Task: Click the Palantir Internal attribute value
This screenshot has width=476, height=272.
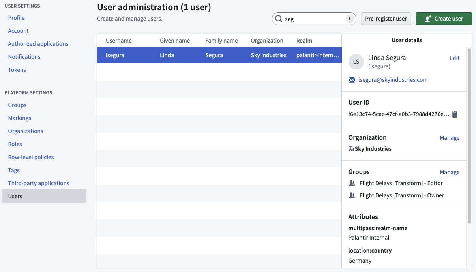Action: 369,238
